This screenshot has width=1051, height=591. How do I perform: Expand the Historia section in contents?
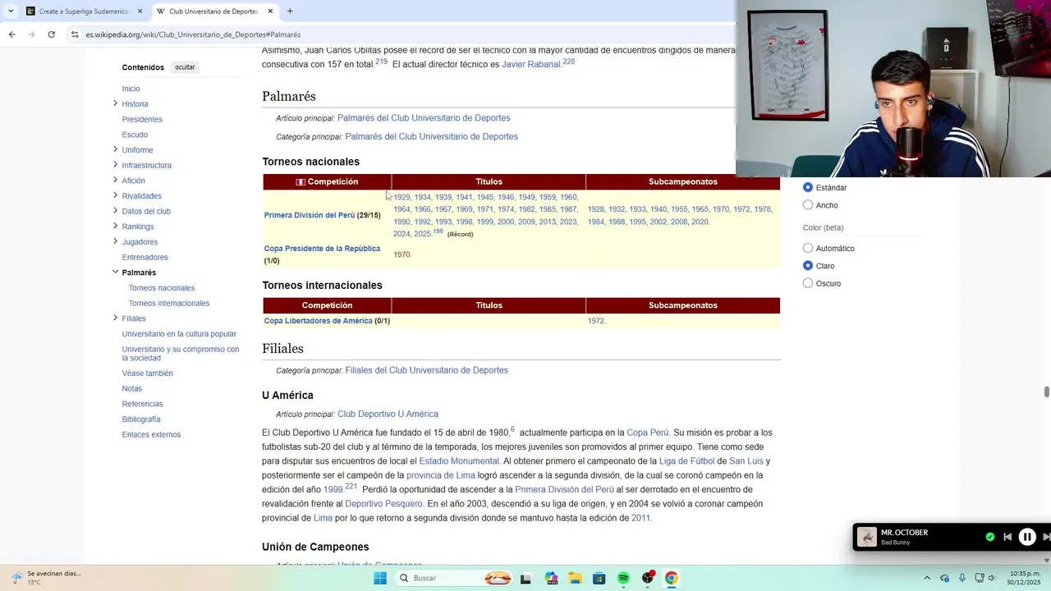115,103
